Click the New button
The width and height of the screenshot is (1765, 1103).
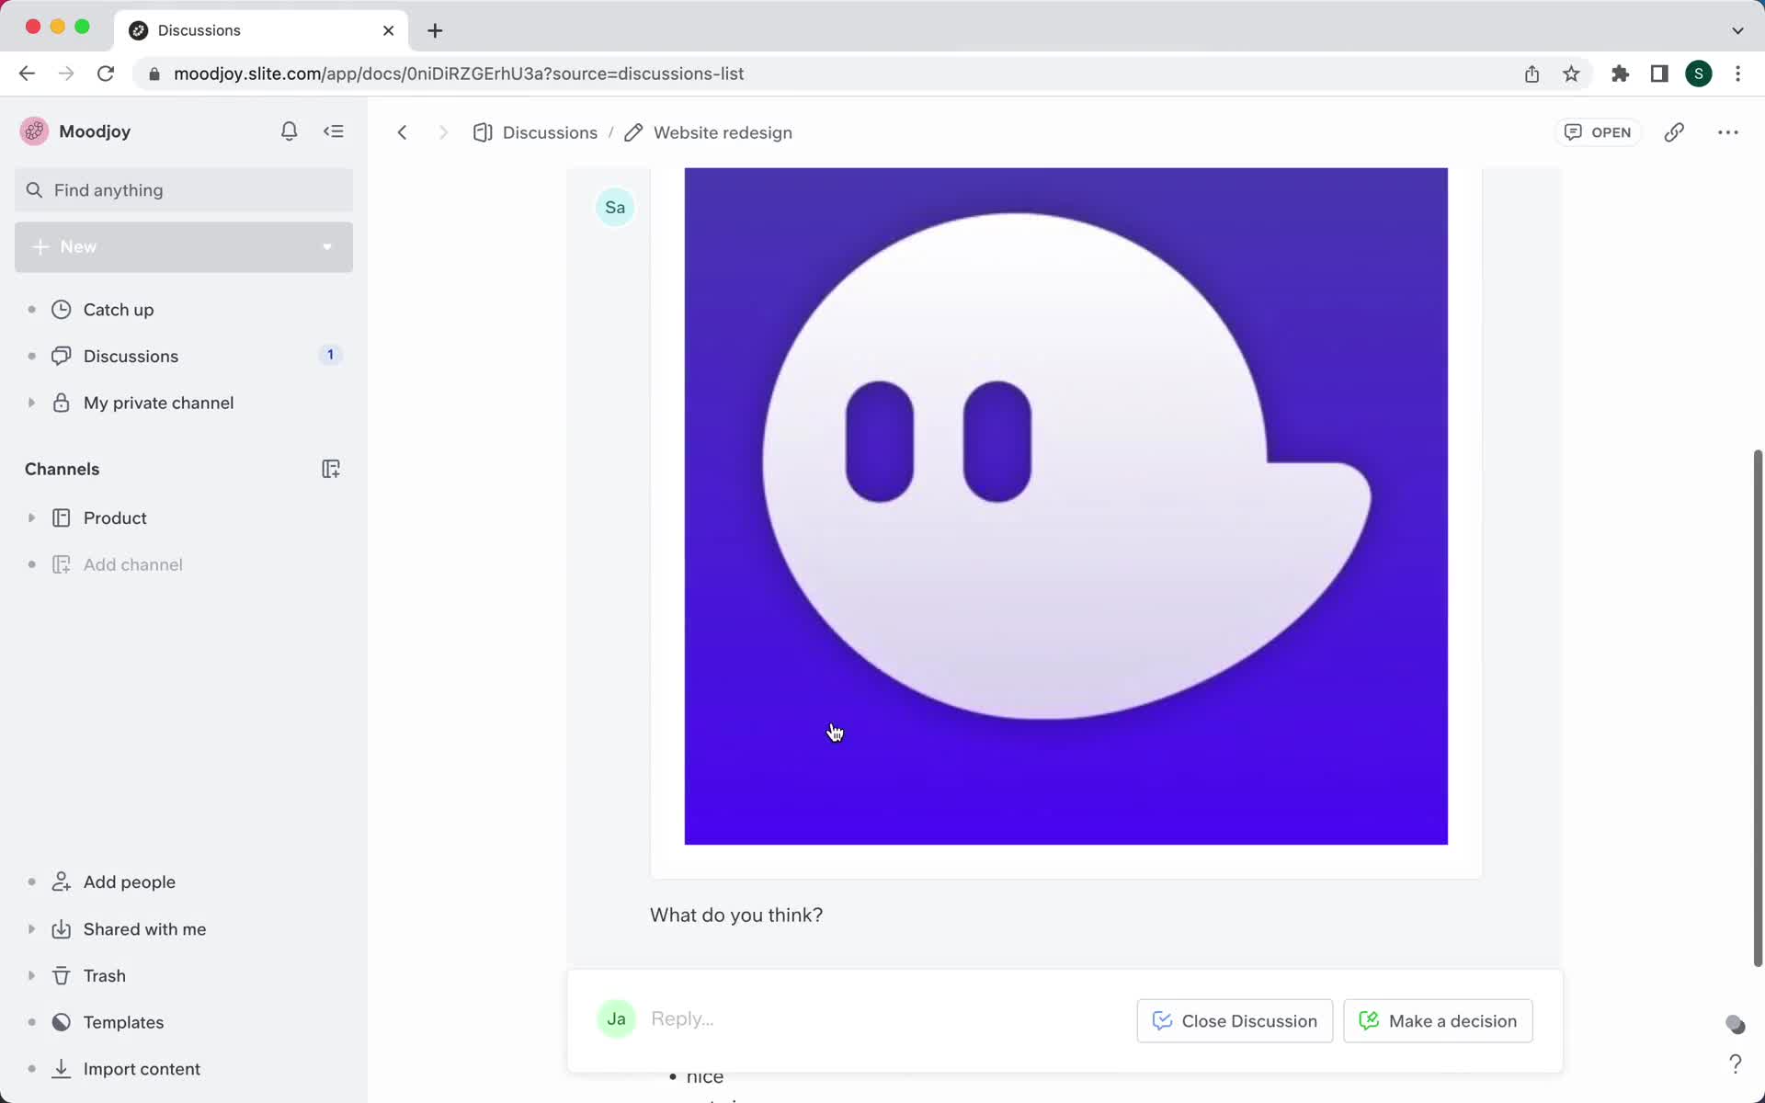tap(184, 246)
